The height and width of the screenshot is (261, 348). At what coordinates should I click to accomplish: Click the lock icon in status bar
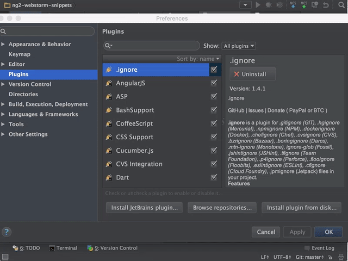click(x=330, y=257)
